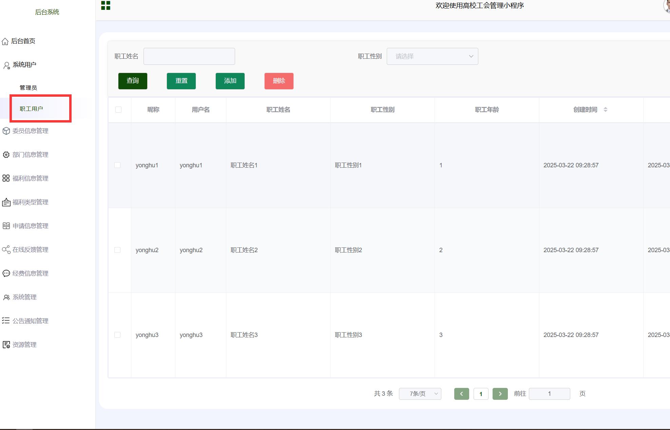Toggle the select-all checkbox in table header
Image resolution: width=670 pixels, height=430 pixels.
pos(118,110)
